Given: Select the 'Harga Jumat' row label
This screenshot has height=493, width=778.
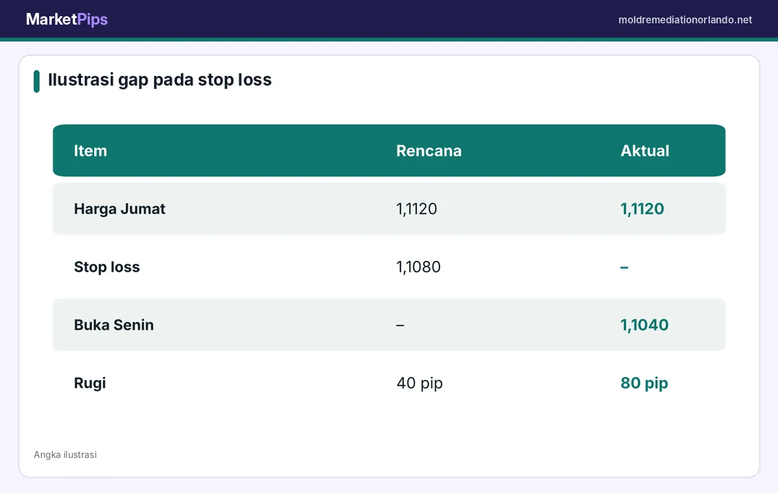Looking at the screenshot, I should (119, 209).
